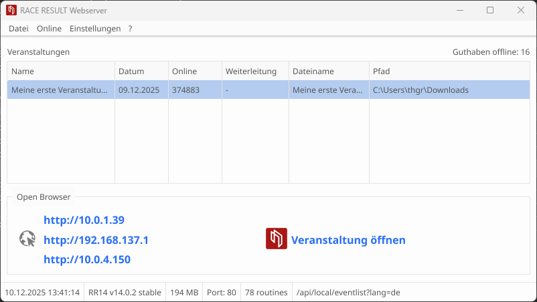537x302 pixels.
Task: Open the Einstellungen menu
Action: (95, 29)
